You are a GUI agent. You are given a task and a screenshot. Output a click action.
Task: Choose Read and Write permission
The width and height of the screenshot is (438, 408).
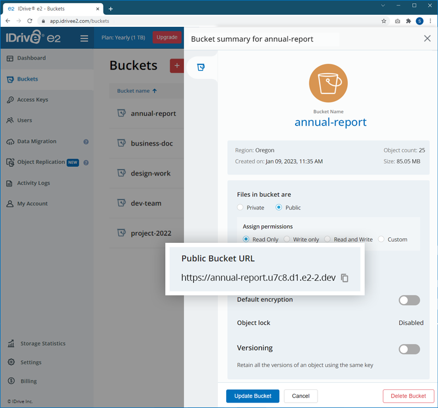[x=327, y=239]
